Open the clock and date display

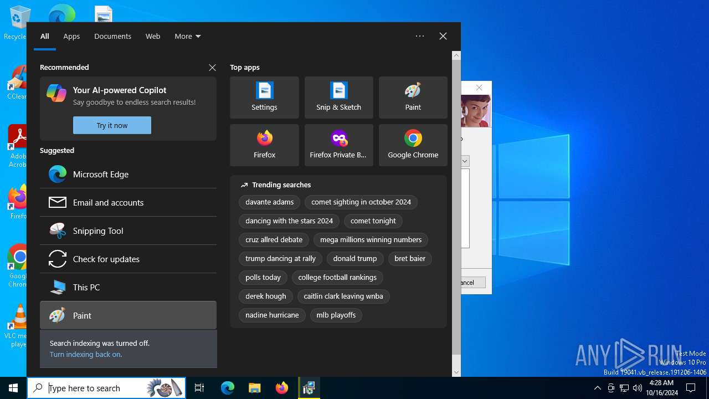click(x=661, y=388)
